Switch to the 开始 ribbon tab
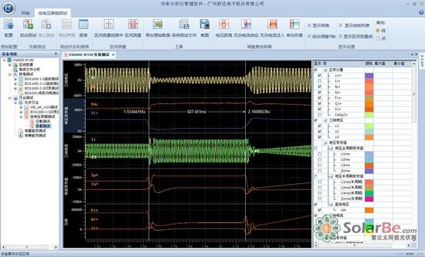Viewport: 425px width, 257px height. pyautogui.click(x=25, y=13)
